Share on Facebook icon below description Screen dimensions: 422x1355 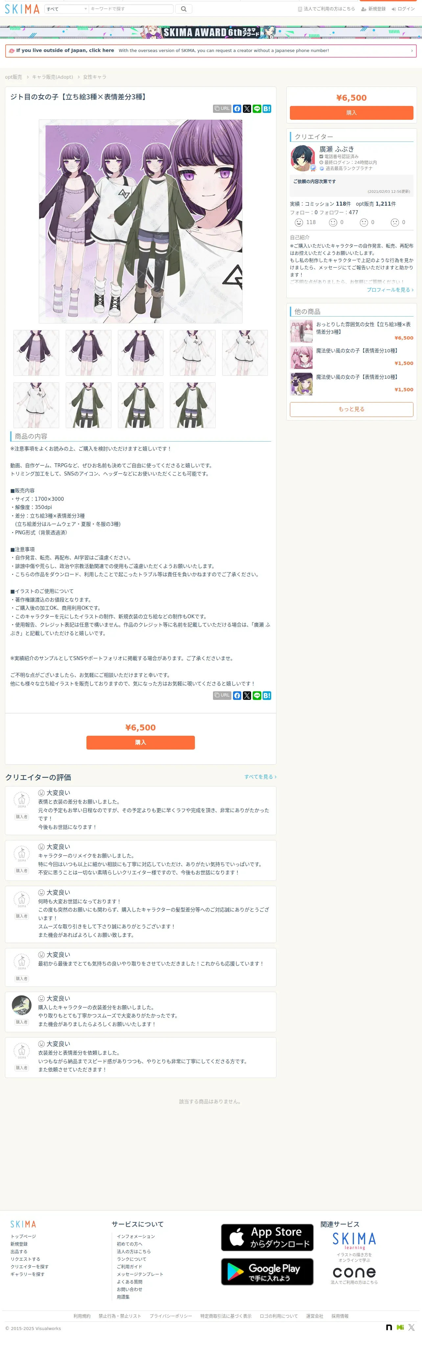click(237, 695)
